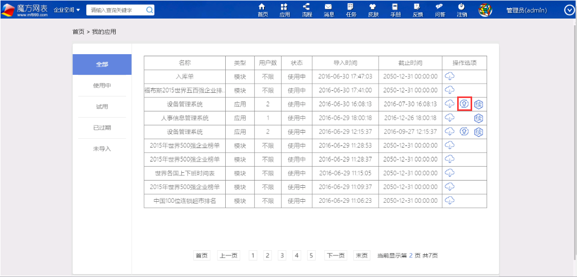
Task: Click the 导入时间 column header
Action: [x=345, y=63]
